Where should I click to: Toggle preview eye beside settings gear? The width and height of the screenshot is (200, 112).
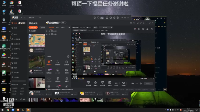pyautogui.click(x=137, y=83)
